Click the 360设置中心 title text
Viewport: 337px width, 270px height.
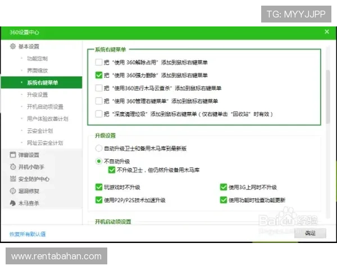pyautogui.click(x=24, y=32)
